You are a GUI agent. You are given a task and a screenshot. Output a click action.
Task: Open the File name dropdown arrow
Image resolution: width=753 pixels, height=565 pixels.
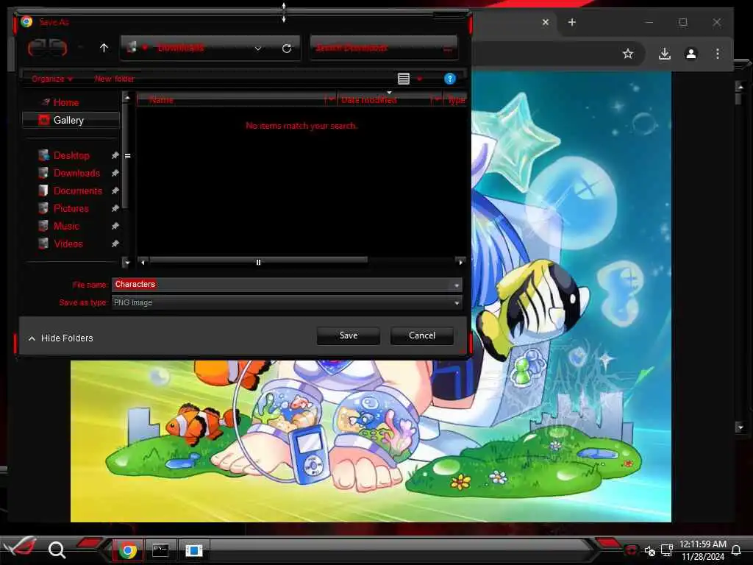coord(457,285)
